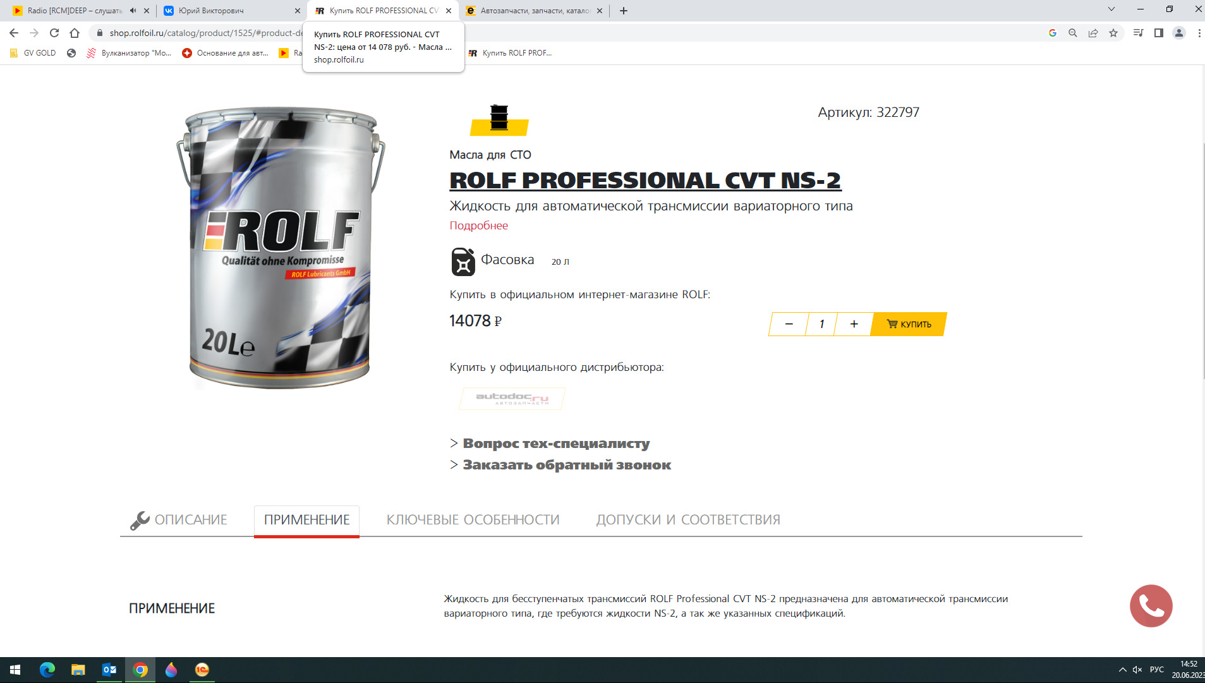Open the 1C app on taskbar
The height and width of the screenshot is (683, 1205).
[202, 670]
